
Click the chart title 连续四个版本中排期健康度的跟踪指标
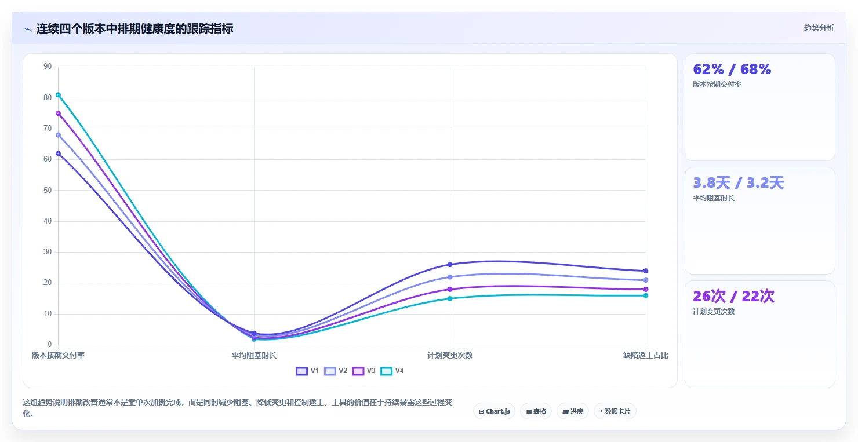(134, 28)
